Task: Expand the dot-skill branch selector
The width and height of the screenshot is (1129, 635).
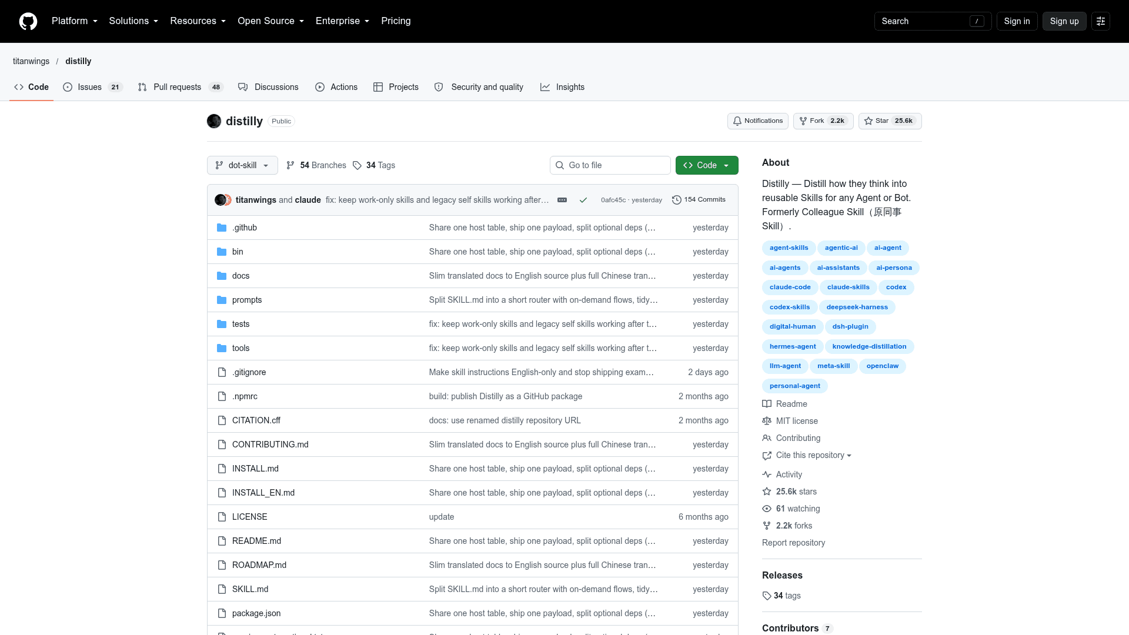Action: [x=242, y=165]
